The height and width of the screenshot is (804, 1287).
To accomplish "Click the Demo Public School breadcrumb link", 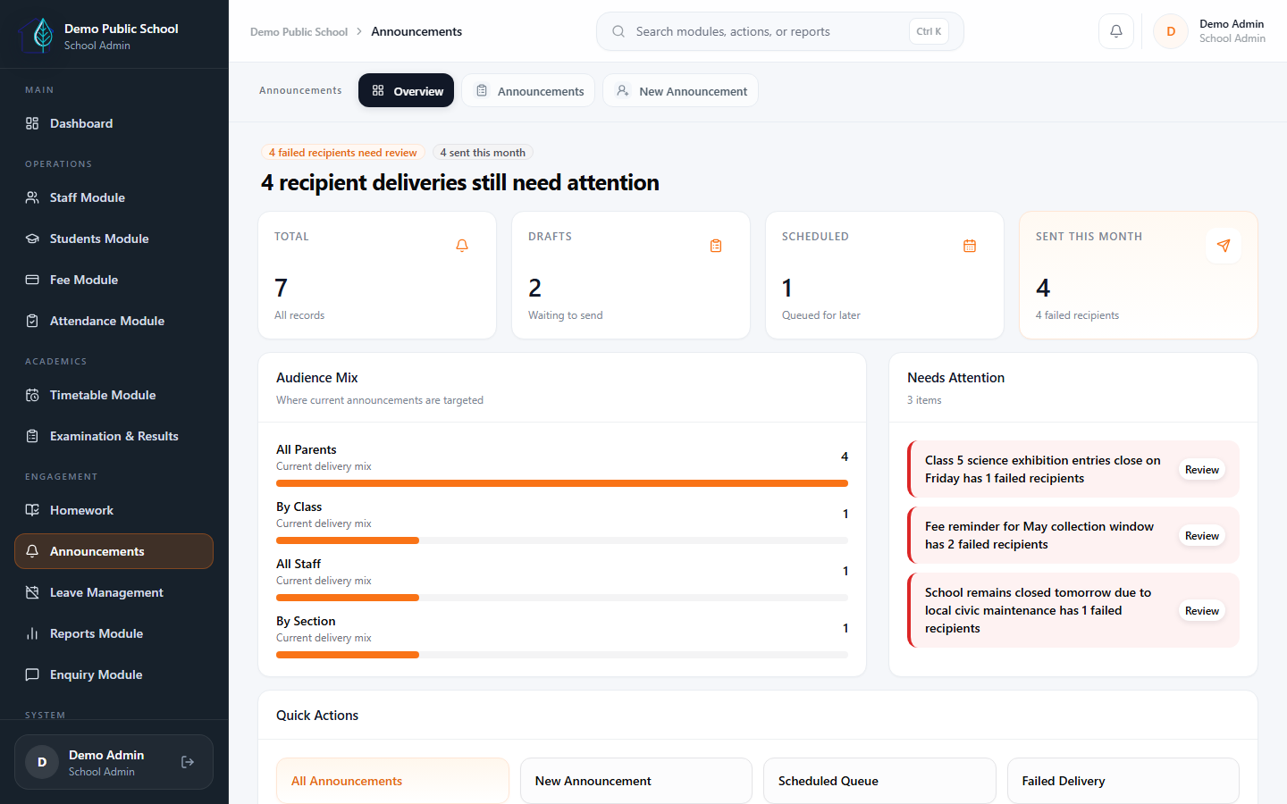I will (299, 31).
